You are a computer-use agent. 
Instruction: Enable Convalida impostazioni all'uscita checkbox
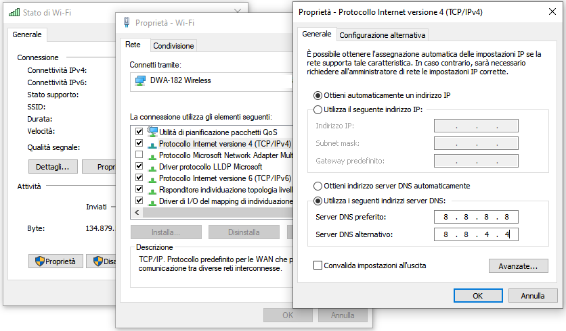point(318,265)
